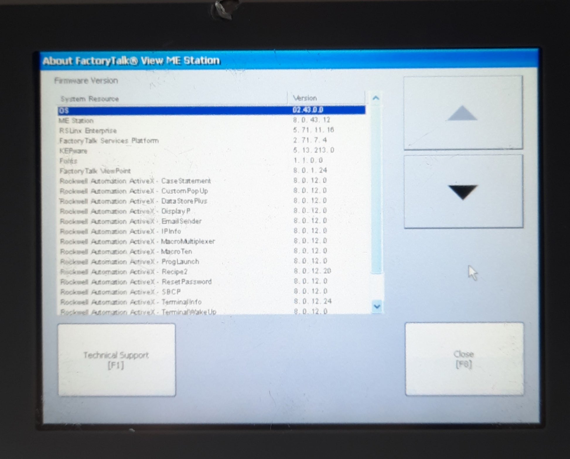Click version value 8.0.12.20

[313, 271]
